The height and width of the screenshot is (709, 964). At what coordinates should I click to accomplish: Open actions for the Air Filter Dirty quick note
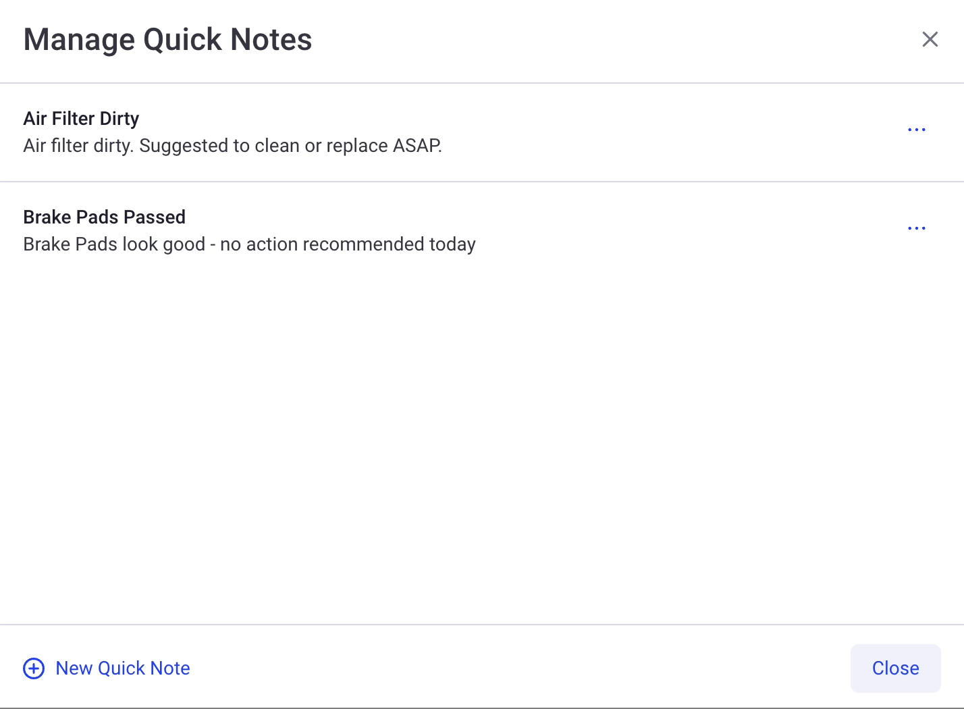[916, 130]
